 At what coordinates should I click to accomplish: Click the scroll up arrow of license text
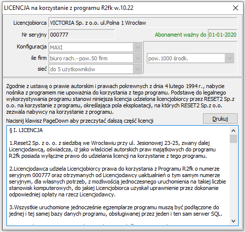click(233, 131)
